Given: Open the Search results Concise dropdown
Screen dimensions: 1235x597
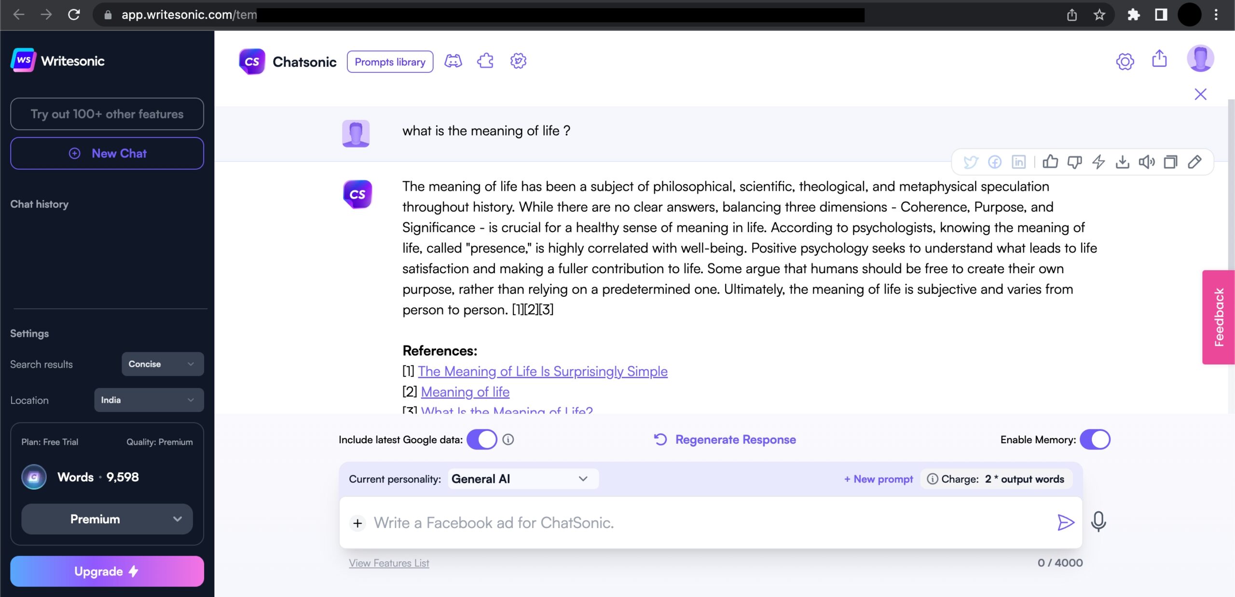Looking at the screenshot, I should [163, 364].
